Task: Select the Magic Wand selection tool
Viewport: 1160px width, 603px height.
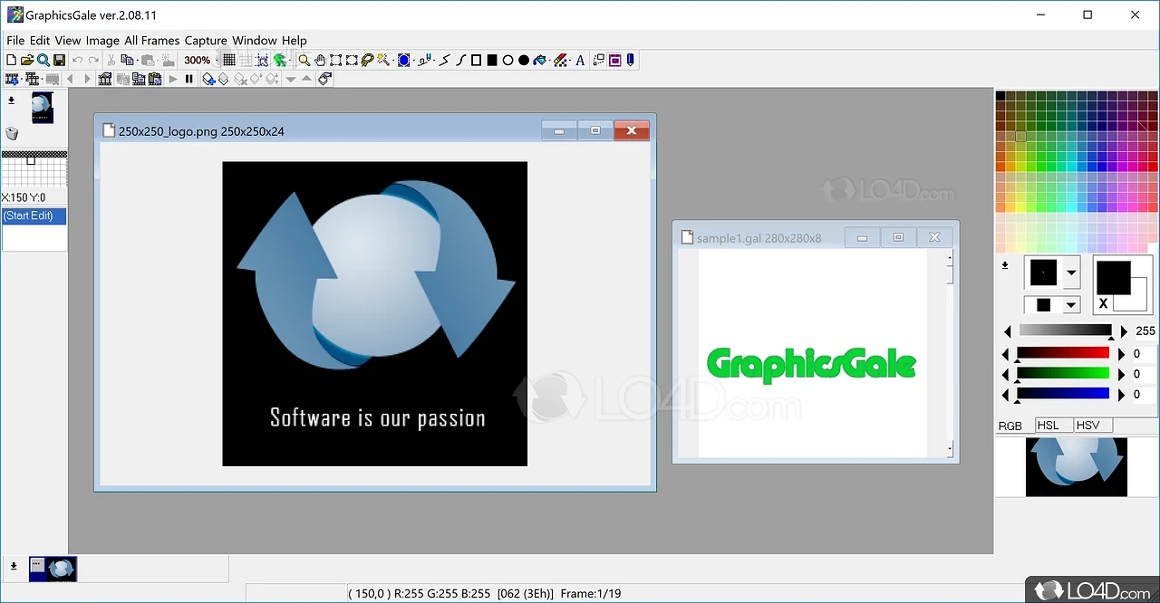Action: [x=383, y=61]
